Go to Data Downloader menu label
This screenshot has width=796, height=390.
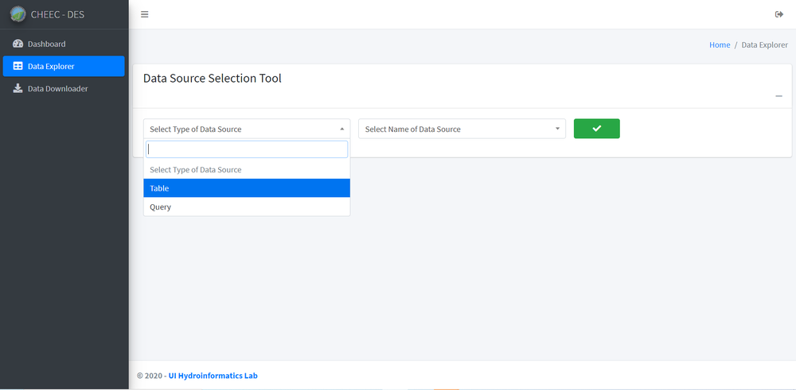(x=57, y=88)
